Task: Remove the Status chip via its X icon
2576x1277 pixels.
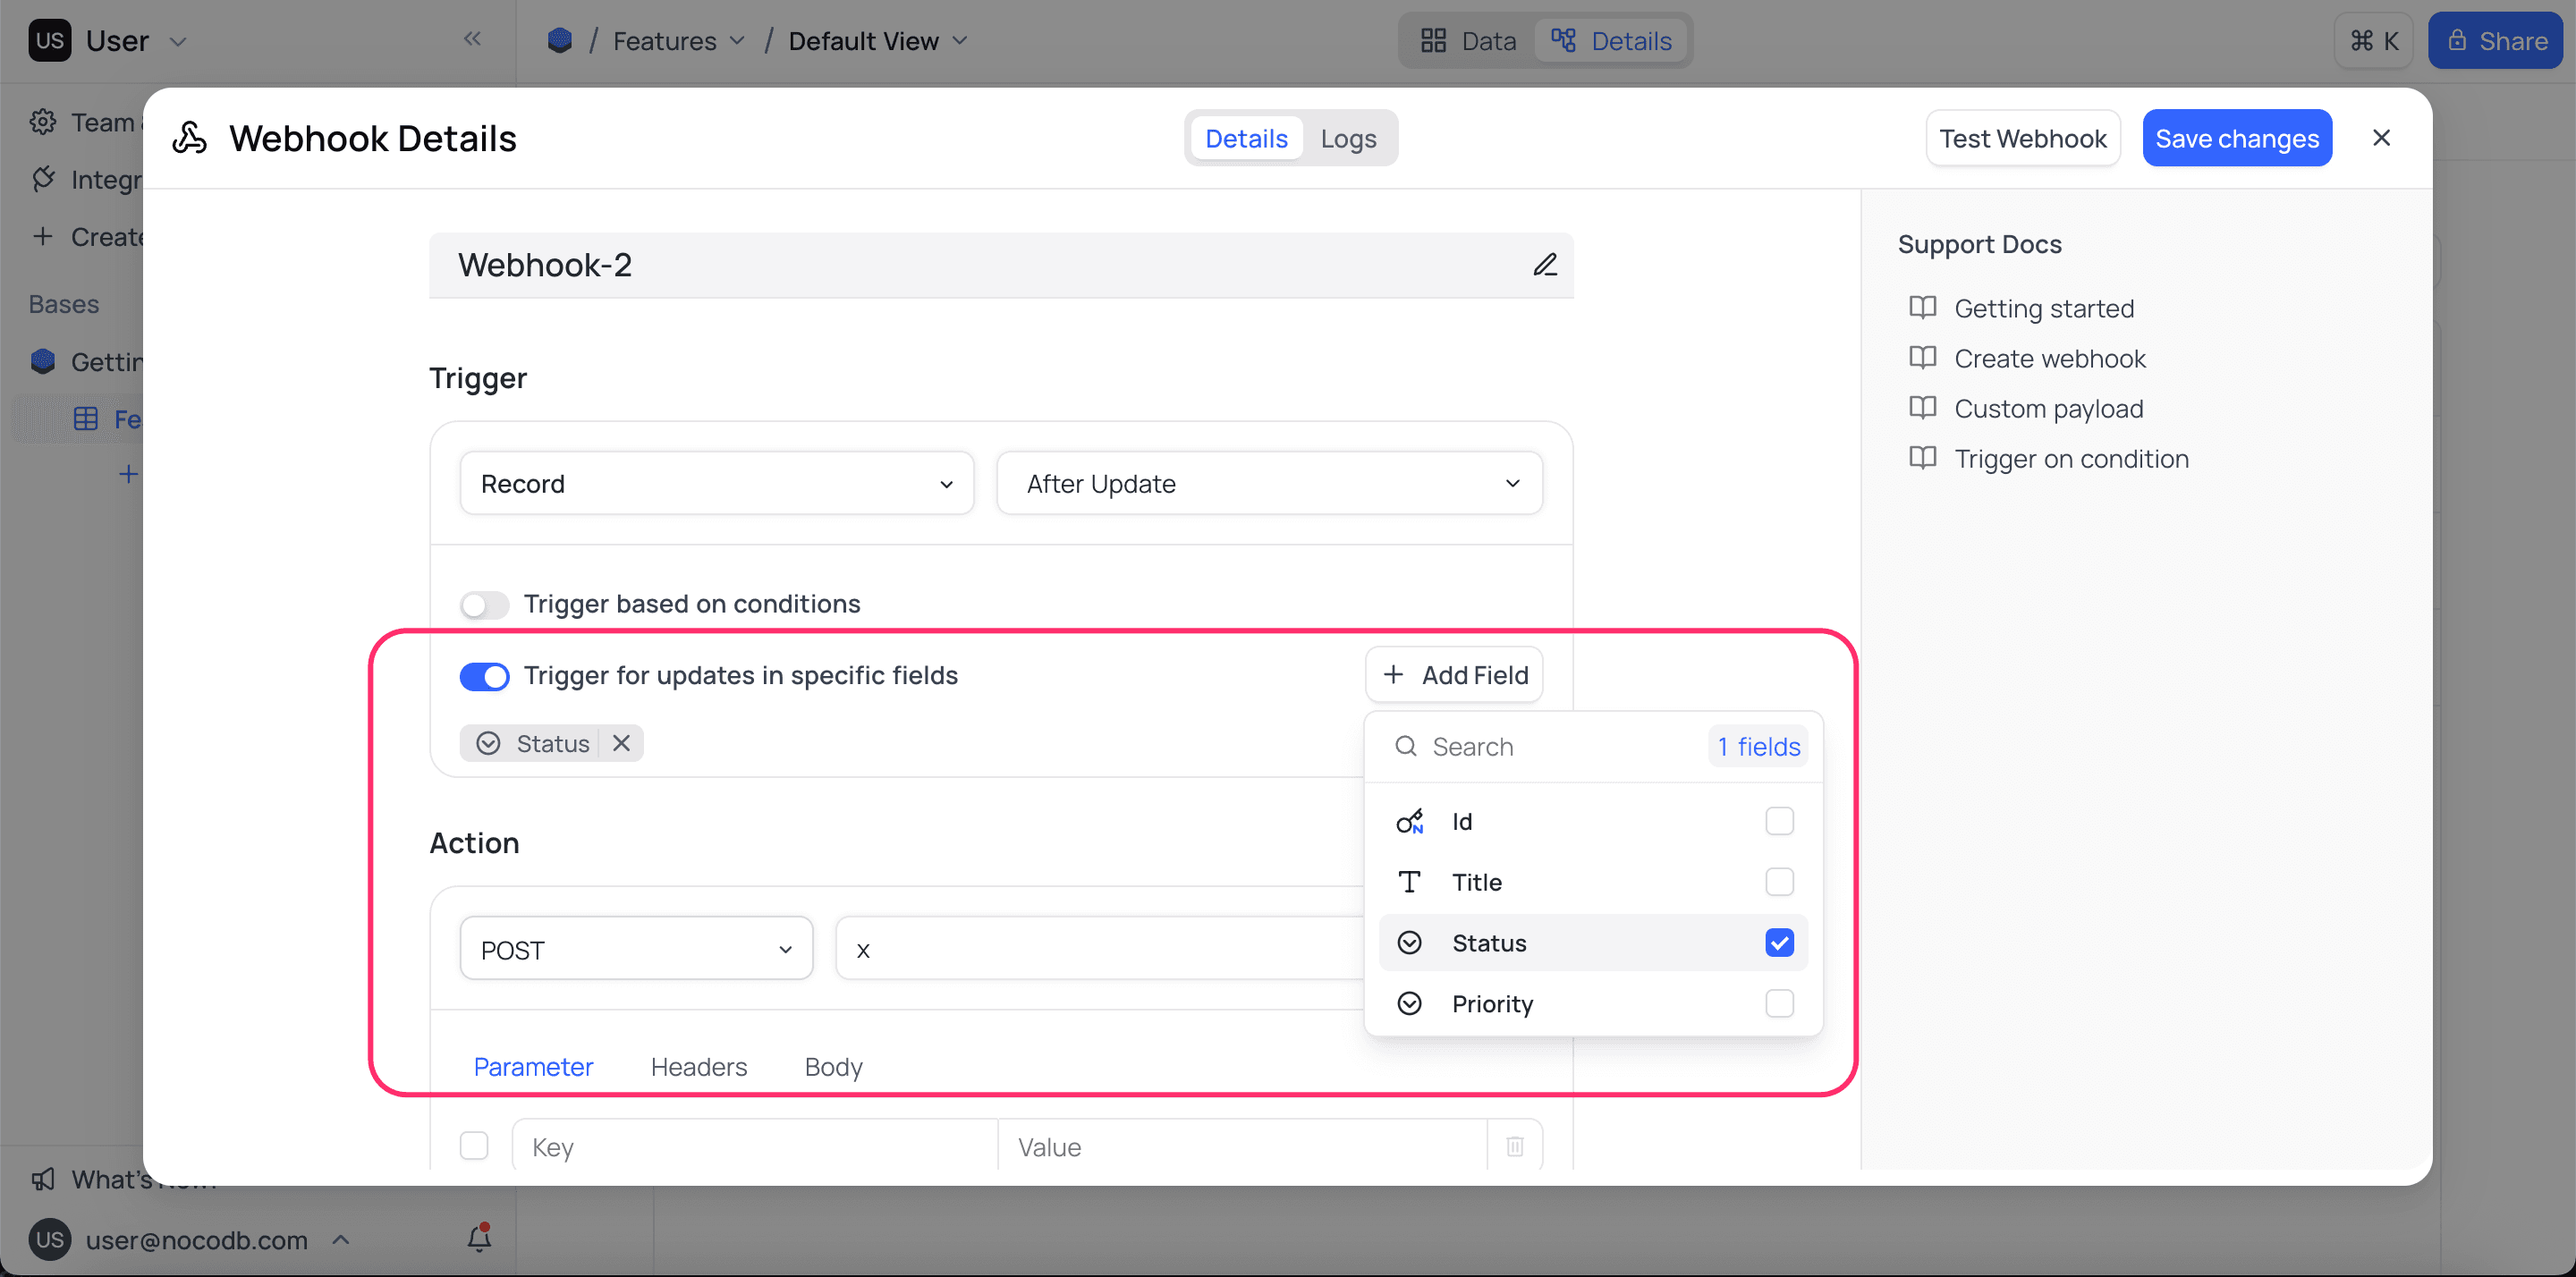Action: point(620,742)
